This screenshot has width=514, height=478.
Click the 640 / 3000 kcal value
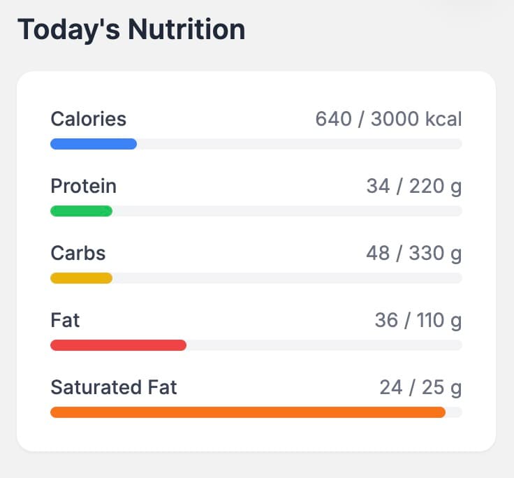[389, 119]
